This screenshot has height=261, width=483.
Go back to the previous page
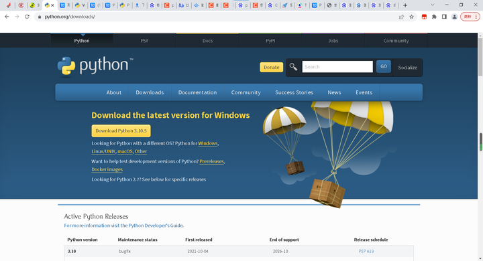tap(7, 17)
